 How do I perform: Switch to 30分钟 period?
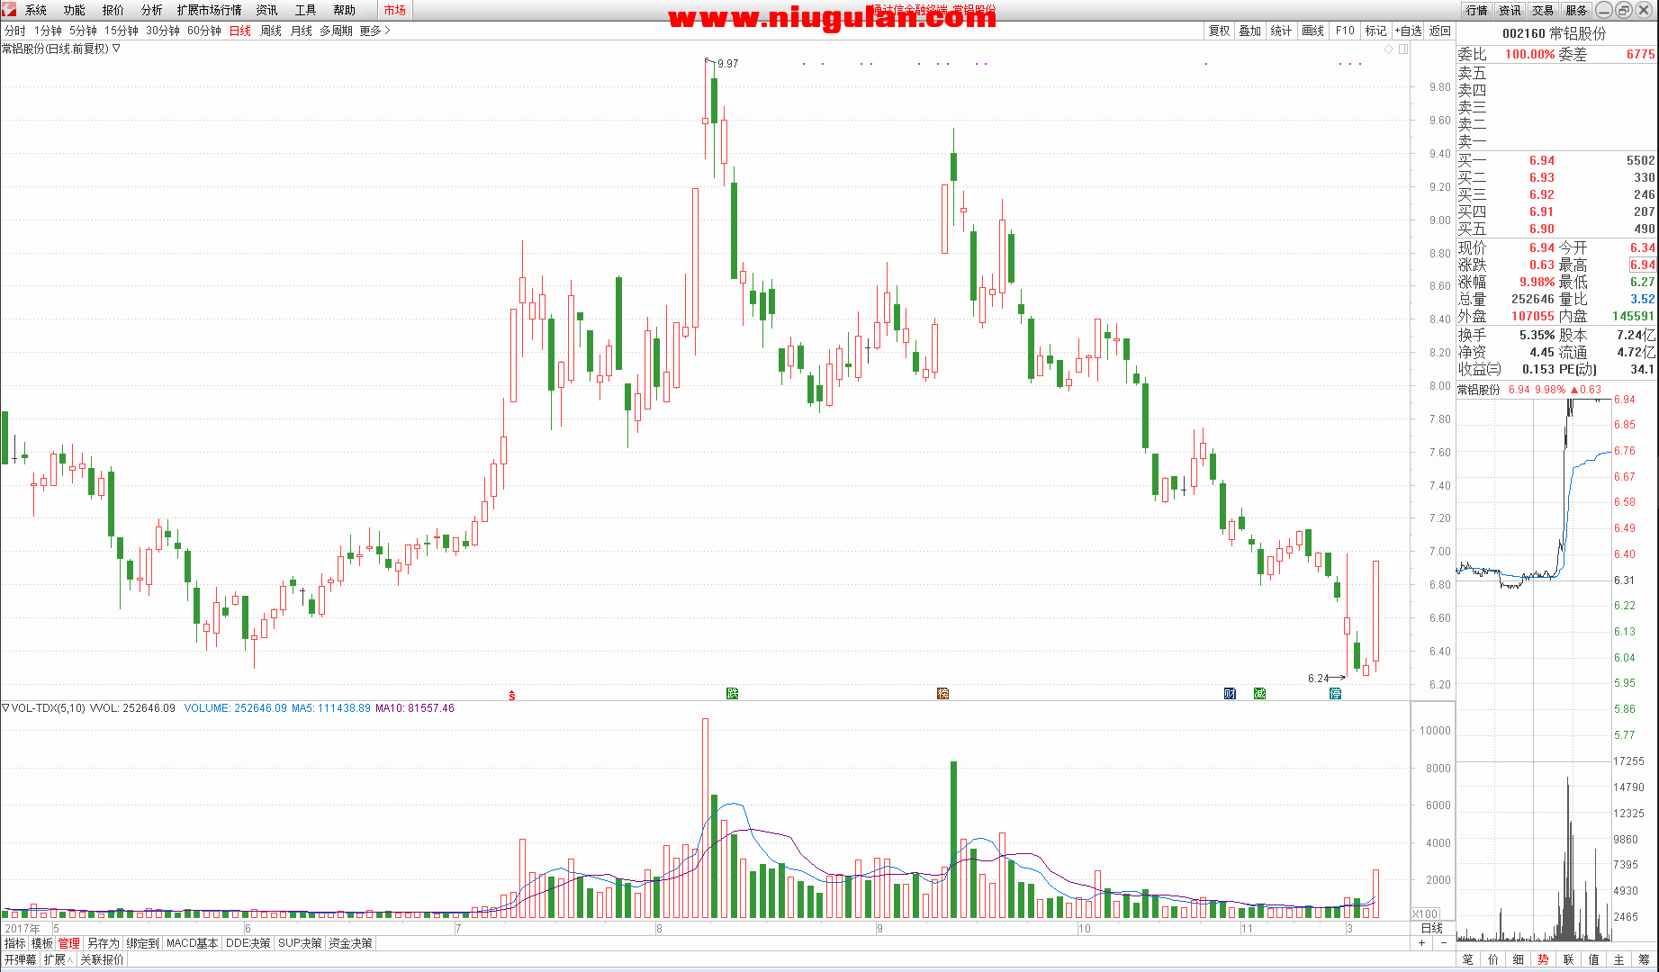[163, 31]
